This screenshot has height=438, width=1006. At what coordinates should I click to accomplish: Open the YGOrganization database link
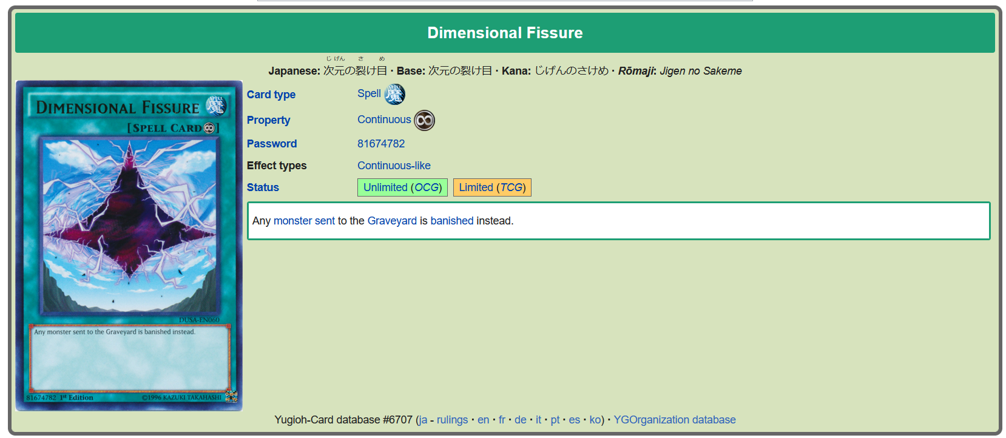point(675,420)
